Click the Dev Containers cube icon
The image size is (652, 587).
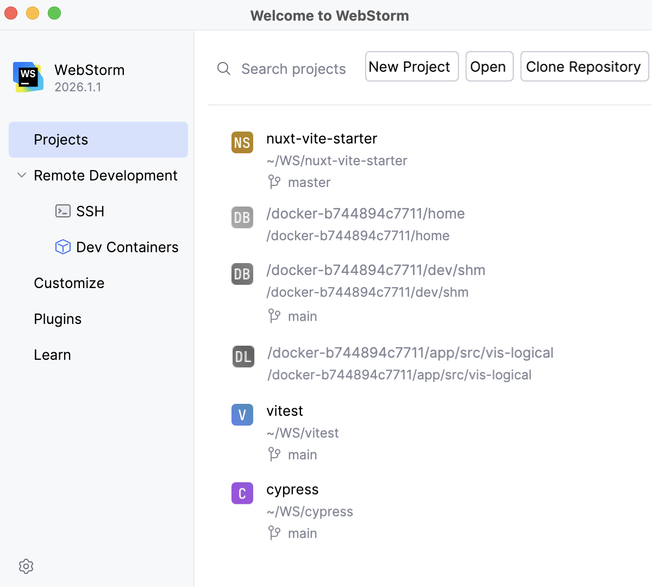[63, 247]
